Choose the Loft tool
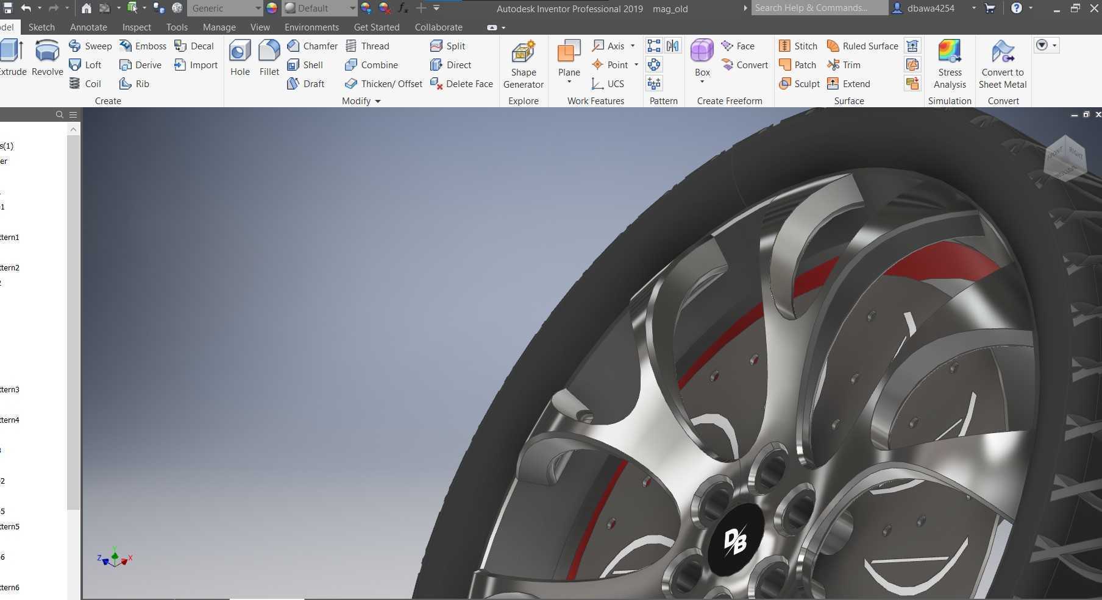This screenshot has height=600, width=1102. click(x=85, y=65)
